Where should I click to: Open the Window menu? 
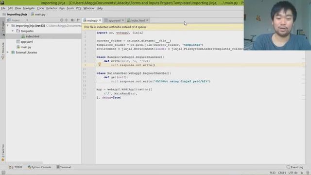(x=88, y=8)
